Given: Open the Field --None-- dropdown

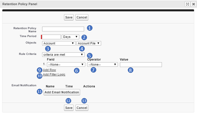Looking at the screenshot, I should 66,65.
